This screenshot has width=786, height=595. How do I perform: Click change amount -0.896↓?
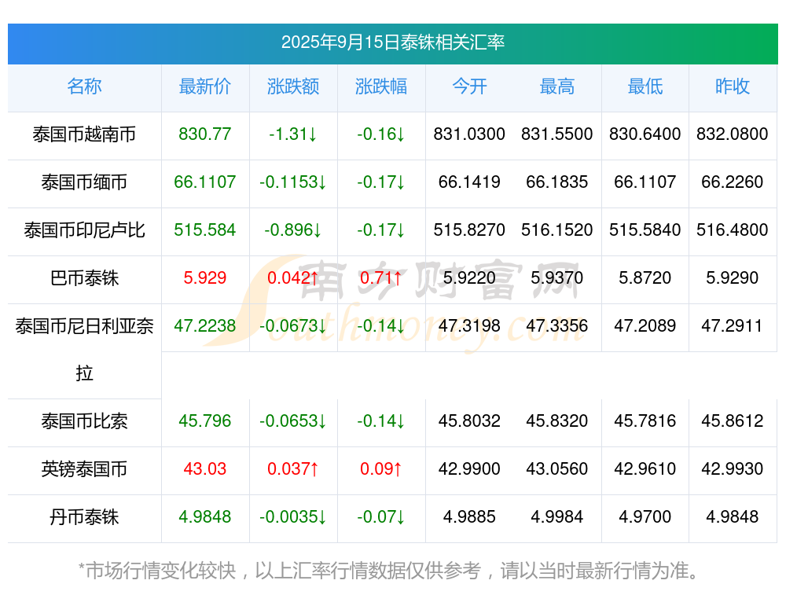[293, 230]
